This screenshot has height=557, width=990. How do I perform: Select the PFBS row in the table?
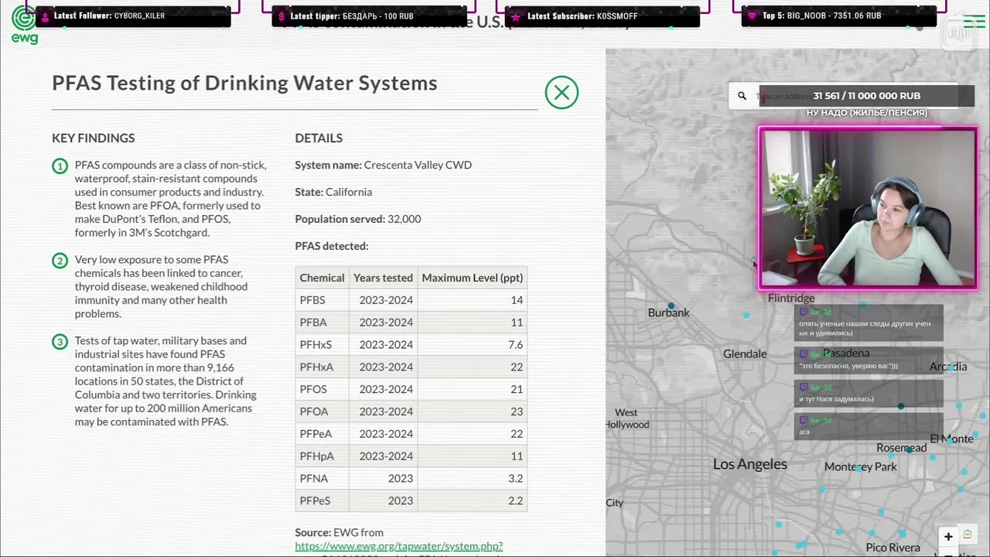tap(411, 300)
